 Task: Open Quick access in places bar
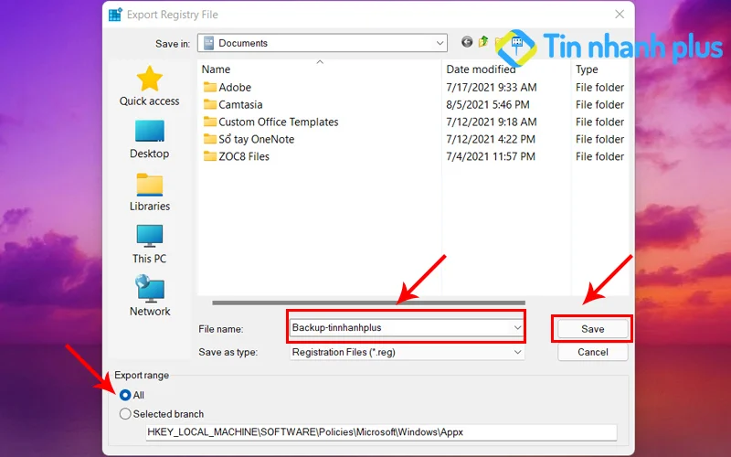149,86
